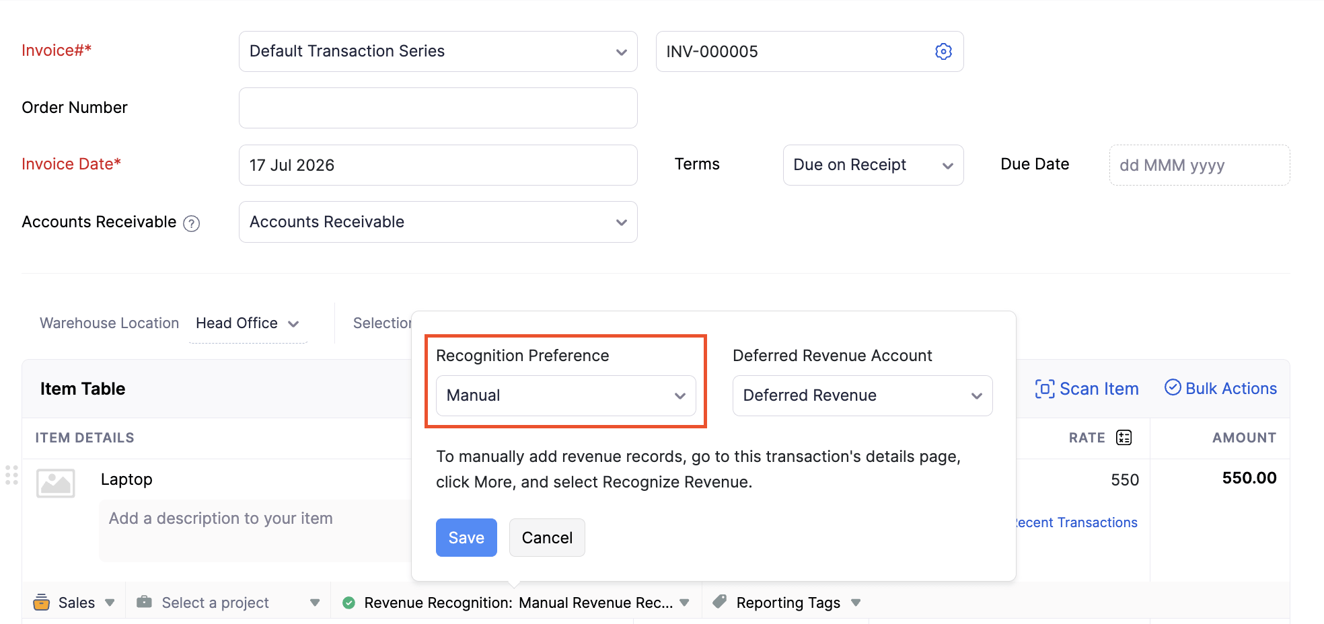Click the Scan Item link
Viewport: 1324px width, 624px height.
(1087, 389)
